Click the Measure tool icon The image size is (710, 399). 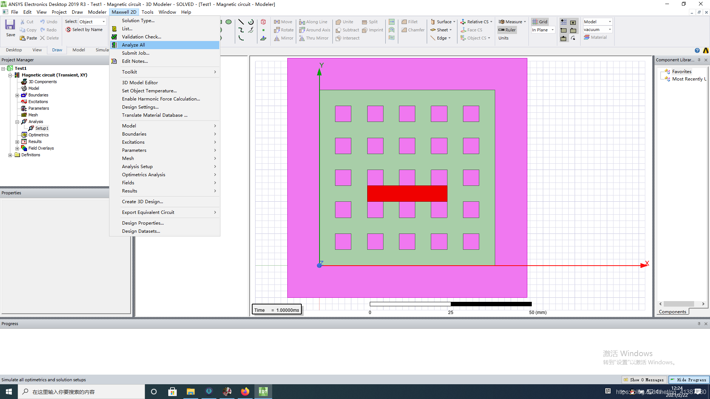click(x=501, y=22)
